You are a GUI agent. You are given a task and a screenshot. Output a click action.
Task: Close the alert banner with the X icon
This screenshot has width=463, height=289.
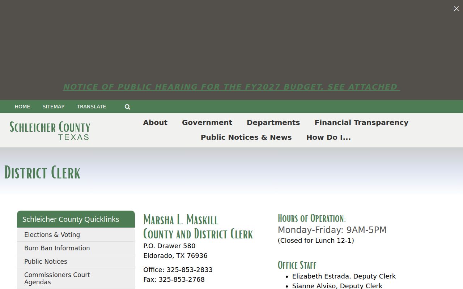(456, 9)
